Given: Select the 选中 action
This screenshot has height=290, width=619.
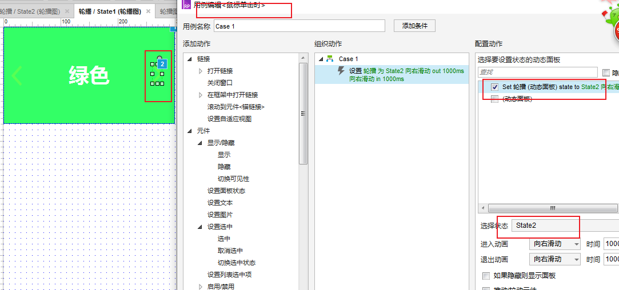Looking at the screenshot, I should [x=224, y=238].
